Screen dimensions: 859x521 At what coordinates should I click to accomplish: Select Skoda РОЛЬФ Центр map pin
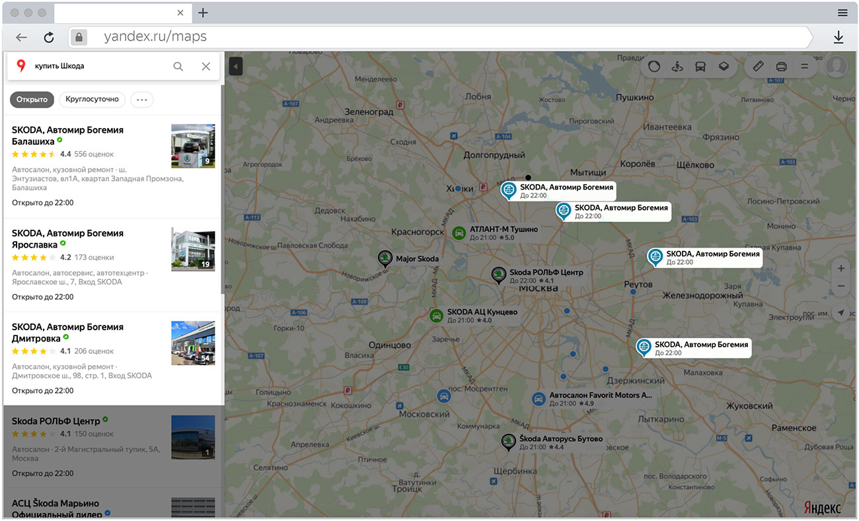(499, 276)
